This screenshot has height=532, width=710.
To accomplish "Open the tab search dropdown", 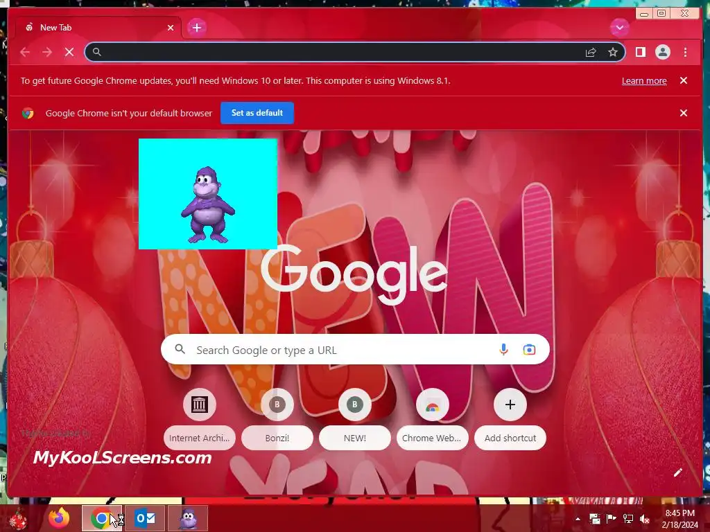I will click(x=619, y=28).
